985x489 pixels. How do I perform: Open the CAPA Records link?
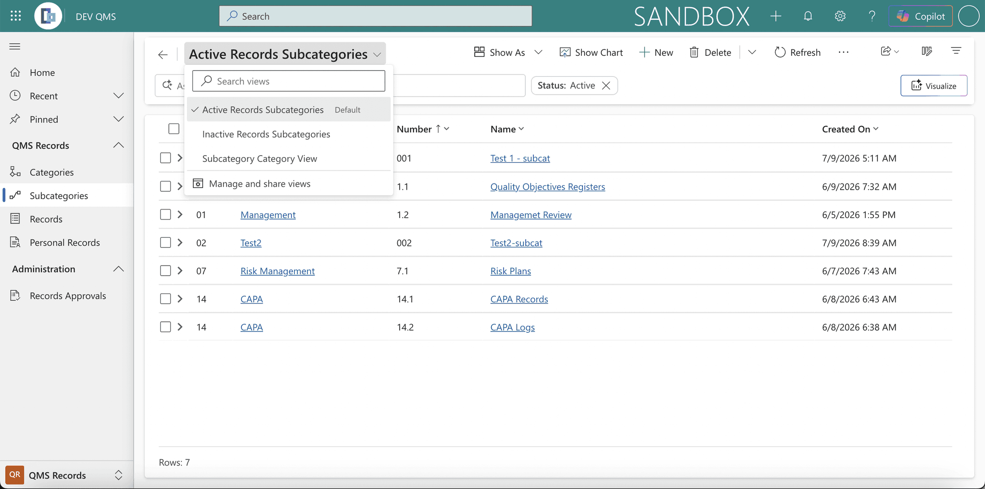pos(519,299)
